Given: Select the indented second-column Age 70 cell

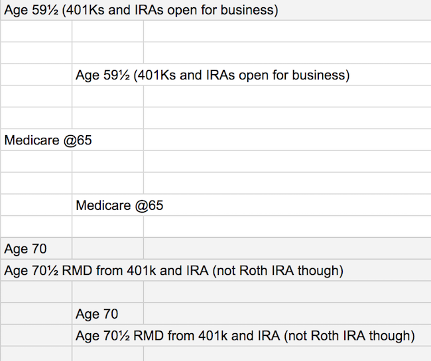Looking at the screenshot, I should pos(107,313).
